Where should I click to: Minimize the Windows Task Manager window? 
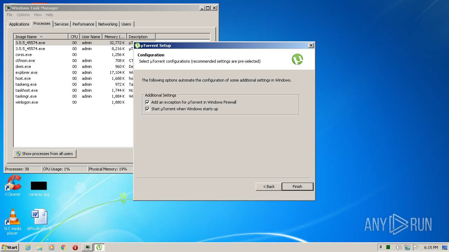pos(202,8)
